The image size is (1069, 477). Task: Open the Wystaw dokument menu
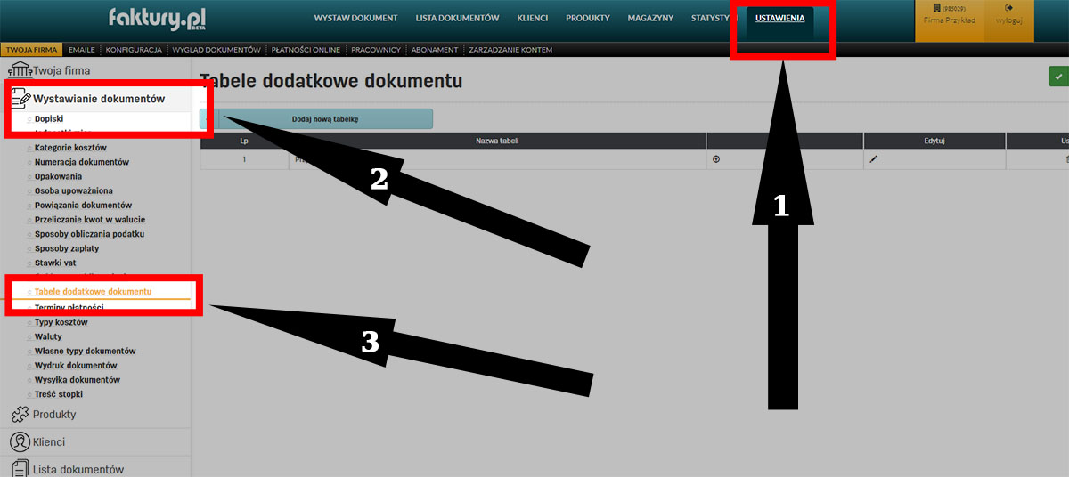356,18
